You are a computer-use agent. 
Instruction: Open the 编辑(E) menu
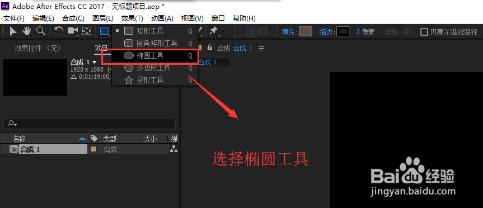tap(43, 18)
